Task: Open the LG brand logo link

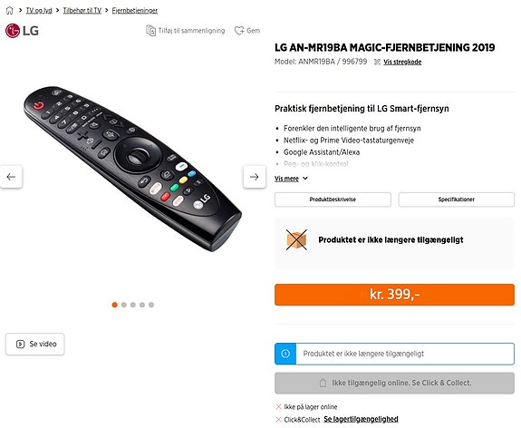Action: (22, 31)
